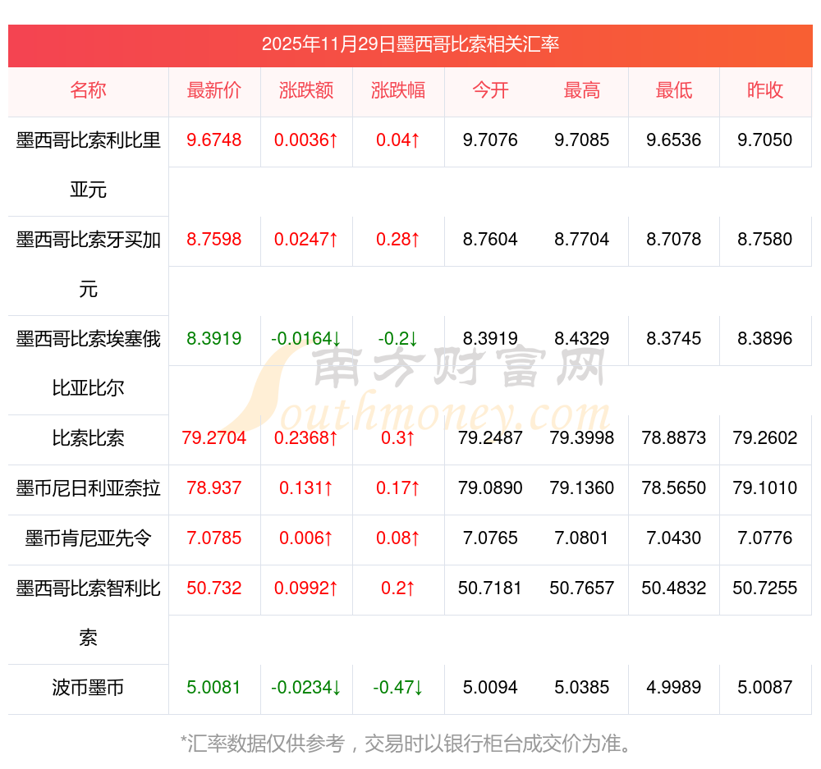Select the 最新价 column header

214,91
